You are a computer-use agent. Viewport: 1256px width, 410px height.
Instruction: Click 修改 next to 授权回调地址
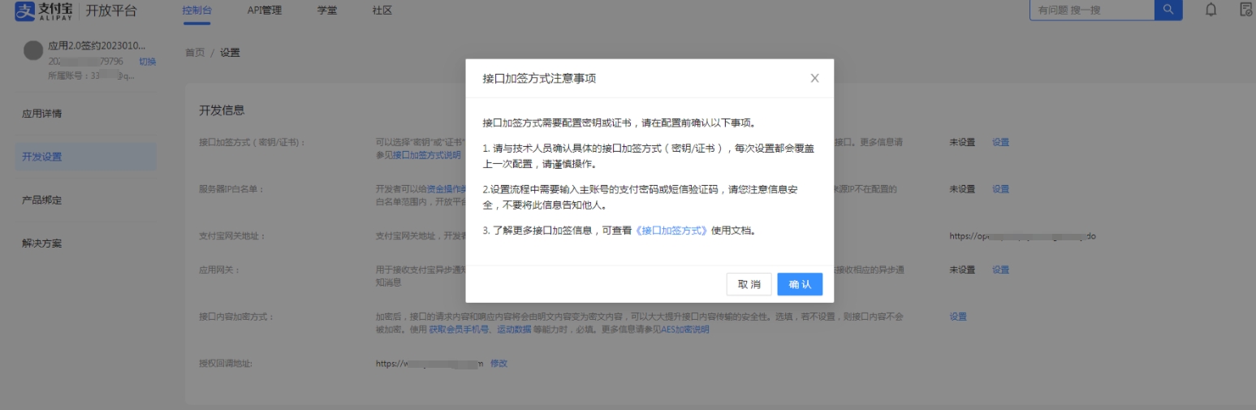pos(499,363)
